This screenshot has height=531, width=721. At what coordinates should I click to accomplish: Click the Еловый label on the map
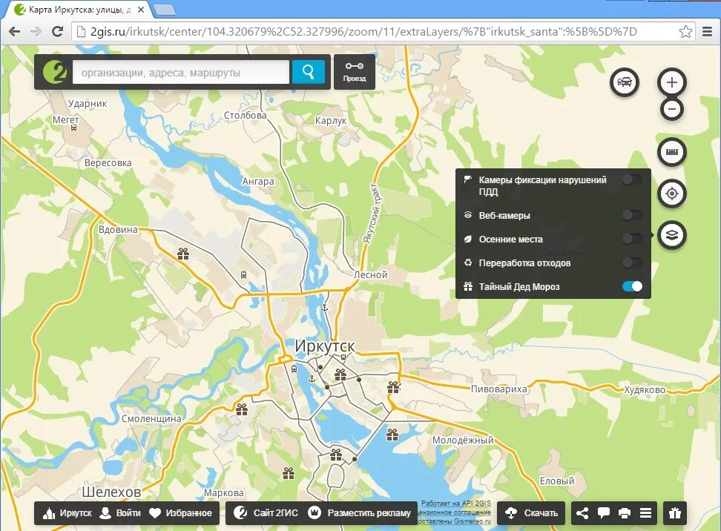click(557, 481)
